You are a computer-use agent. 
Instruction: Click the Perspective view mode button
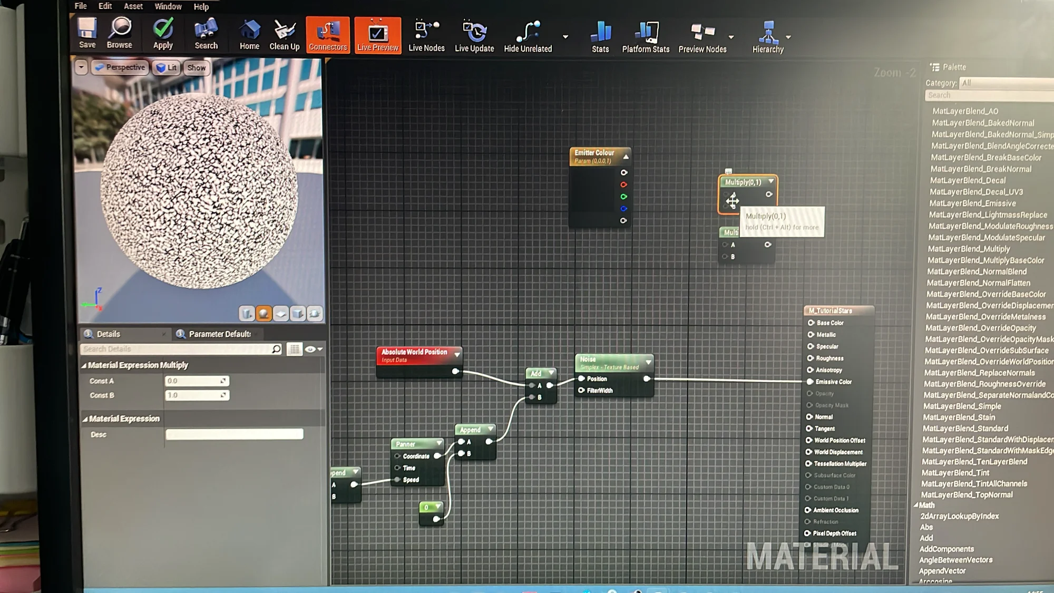tap(120, 67)
